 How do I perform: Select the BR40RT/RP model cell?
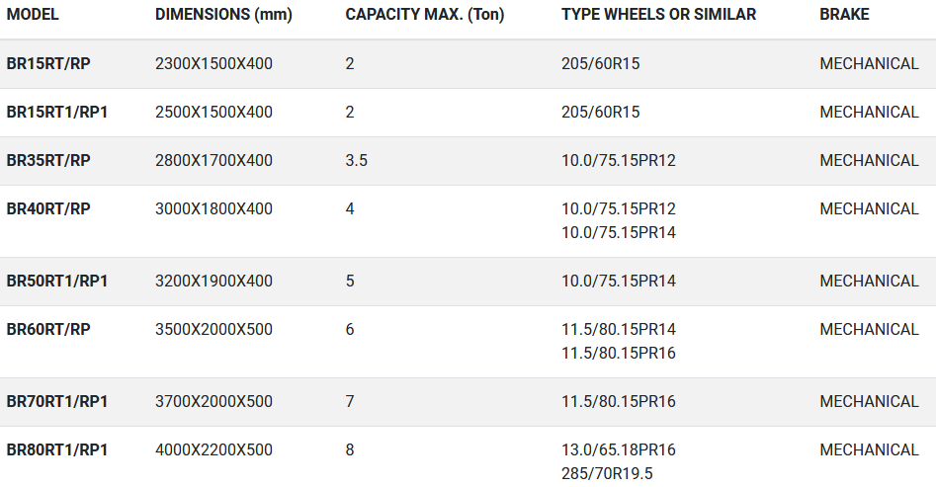click(48, 209)
